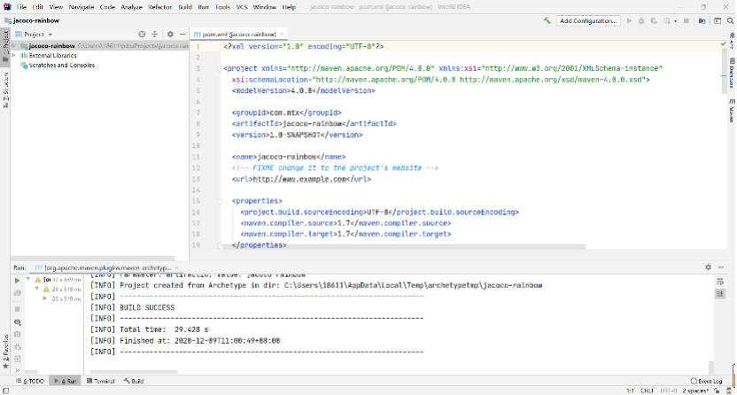The width and height of the screenshot is (737, 395).
Task: Hide the Project panel with minus icon
Action: pyautogui.click(x=182, y=34)
